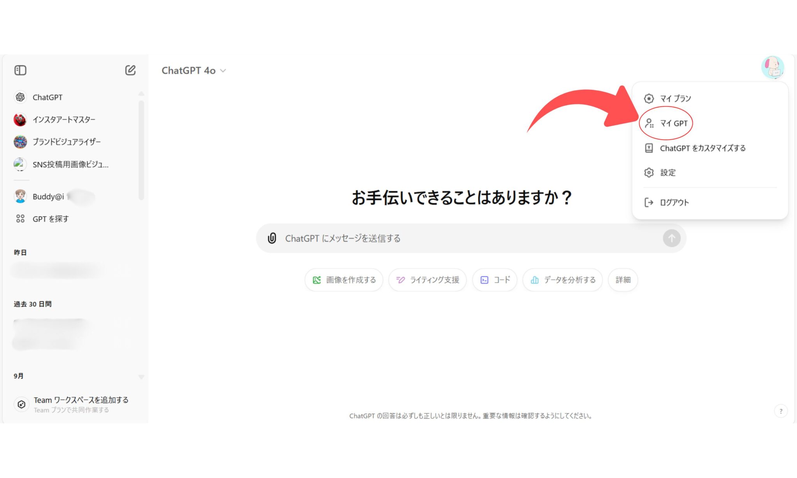The width and height of the screenshot is (797, 478).
Task: Attach a file with the paperclip icon
Action: tap(272, 238)
